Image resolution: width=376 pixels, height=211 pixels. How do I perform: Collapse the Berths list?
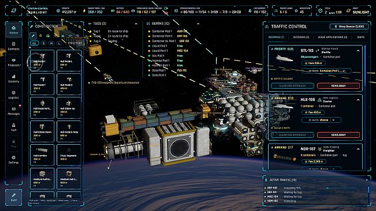pos(198,24)
